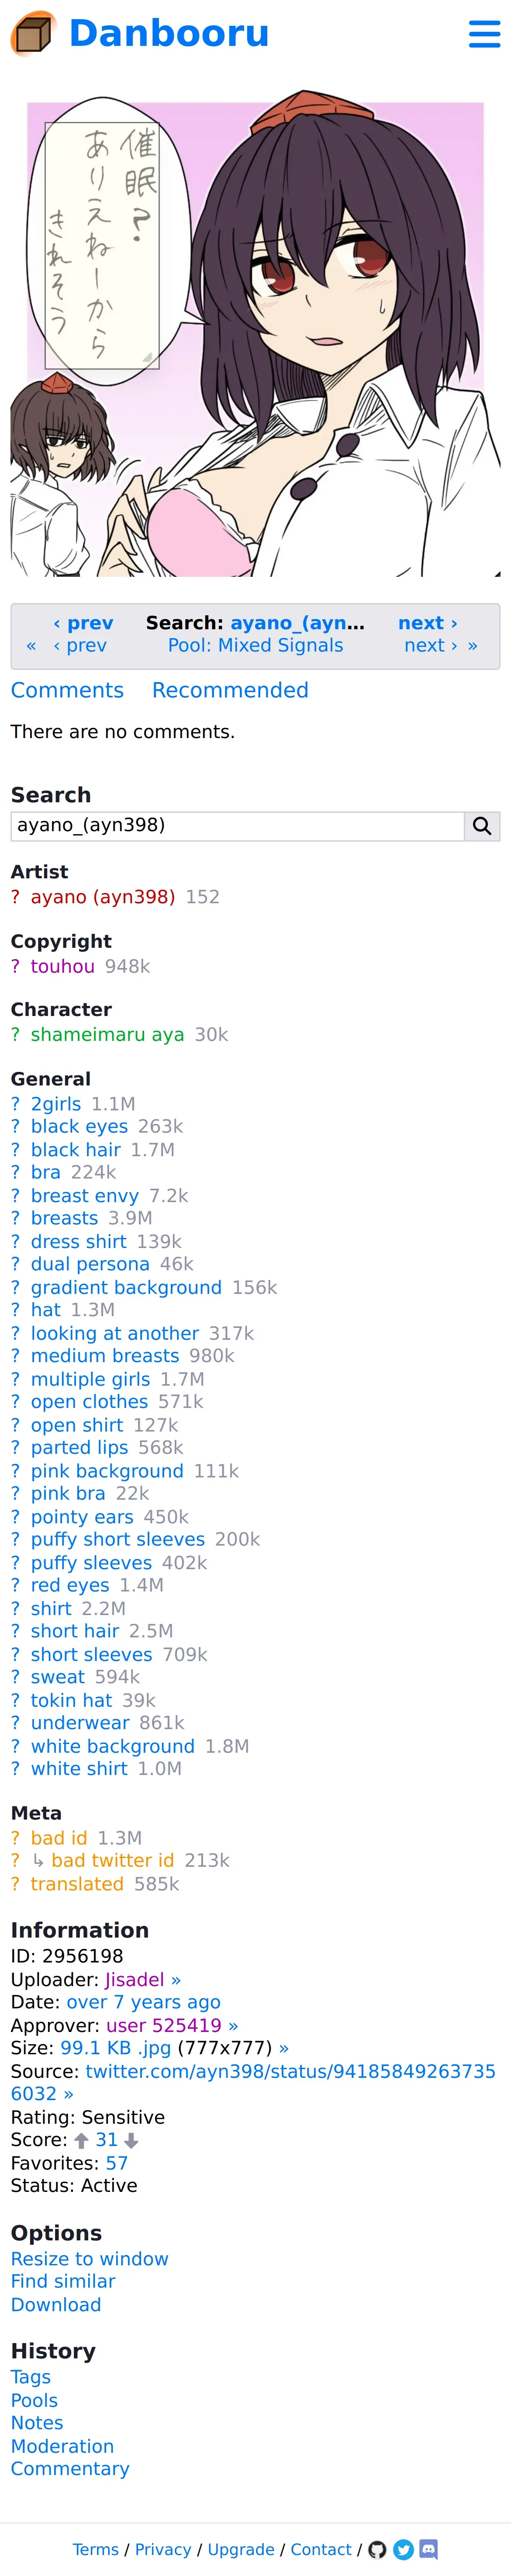This screenshot has width=511, height=2576.
Task: Click the Find similar option
Action: pyautogui.click(x=63, y=2281)
